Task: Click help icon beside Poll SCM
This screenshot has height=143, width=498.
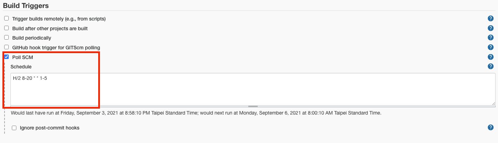Action: (x=491, y=57)
